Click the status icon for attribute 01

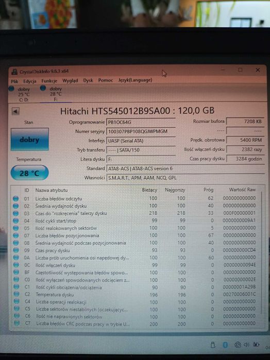[x=15, y=199]
